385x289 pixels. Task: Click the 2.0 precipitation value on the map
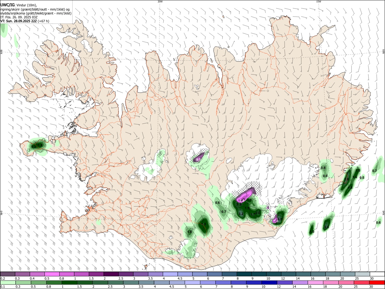click(x=258, y=213)
